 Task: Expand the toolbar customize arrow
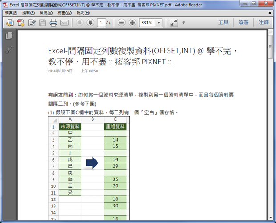click(x=183, y=23)
